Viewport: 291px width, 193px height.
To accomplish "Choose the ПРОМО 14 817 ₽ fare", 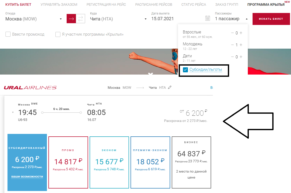I will [x=68, y=162].
